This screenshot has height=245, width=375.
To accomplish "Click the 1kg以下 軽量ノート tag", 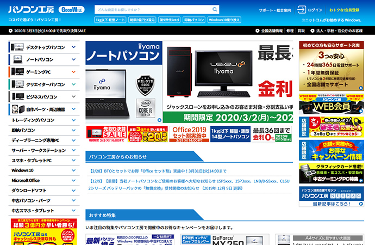I will [x=110, y=20].
